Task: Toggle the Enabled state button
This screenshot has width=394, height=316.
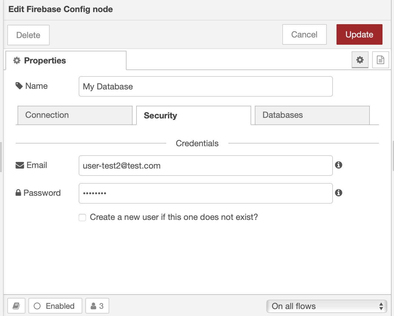Action: pos(55,306)
